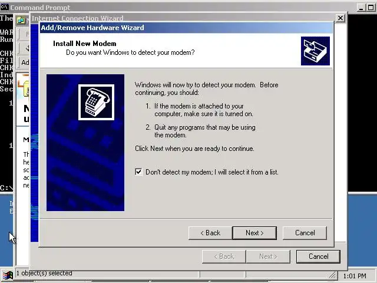Close the Internet Connection Wizard window
This screenshot has width=377, height=283.
[340, 18]
